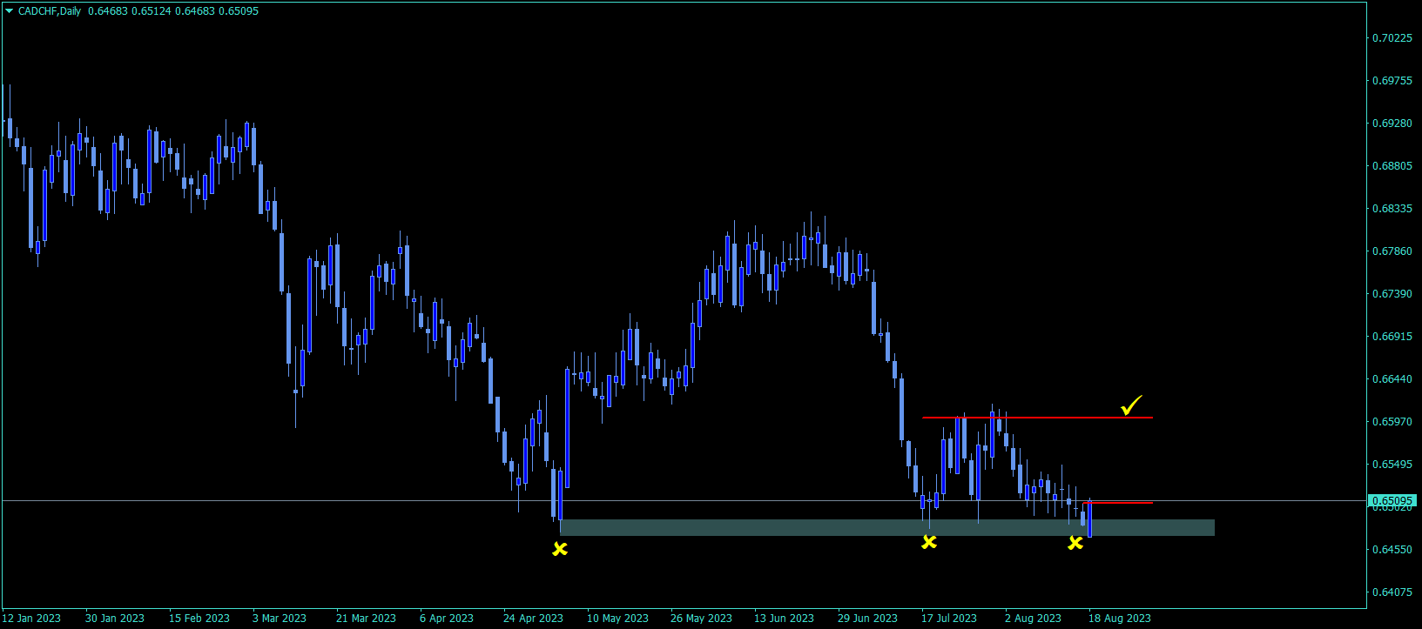Click the 30 Jan 2023 date label
The height and width of the screenshot is (629, 1422).
(x=115, y=619)
